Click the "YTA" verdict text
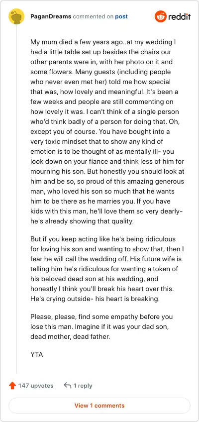Screen dimensions: 199x422 (37, 354)
